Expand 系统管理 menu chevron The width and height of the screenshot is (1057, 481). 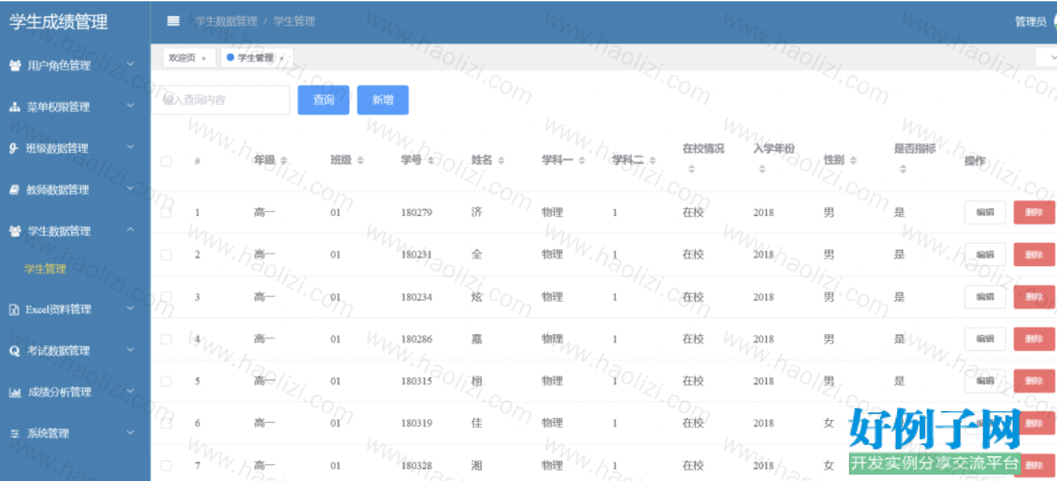tap(130, 432)
